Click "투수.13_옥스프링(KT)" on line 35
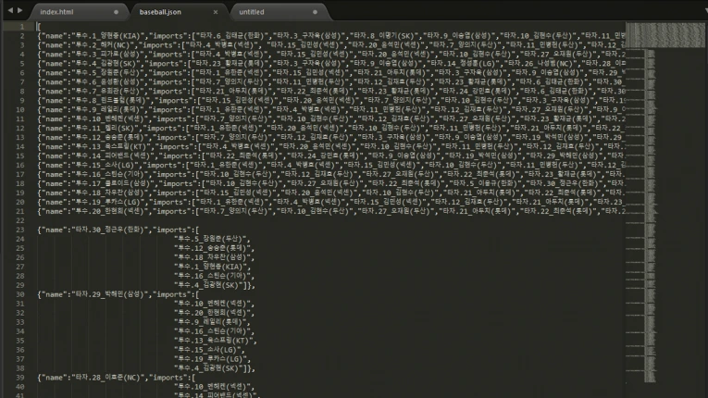 pos(215,341)
